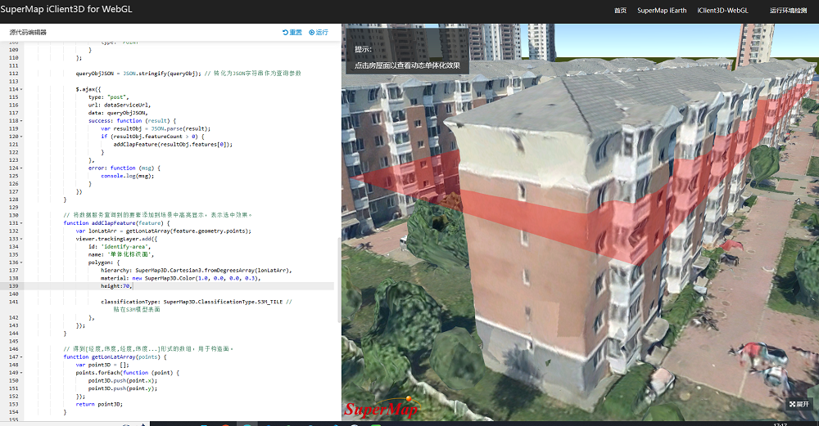Fold the success function on line 118
Screen dimensions: 819x426
click(x=21, y=121)
